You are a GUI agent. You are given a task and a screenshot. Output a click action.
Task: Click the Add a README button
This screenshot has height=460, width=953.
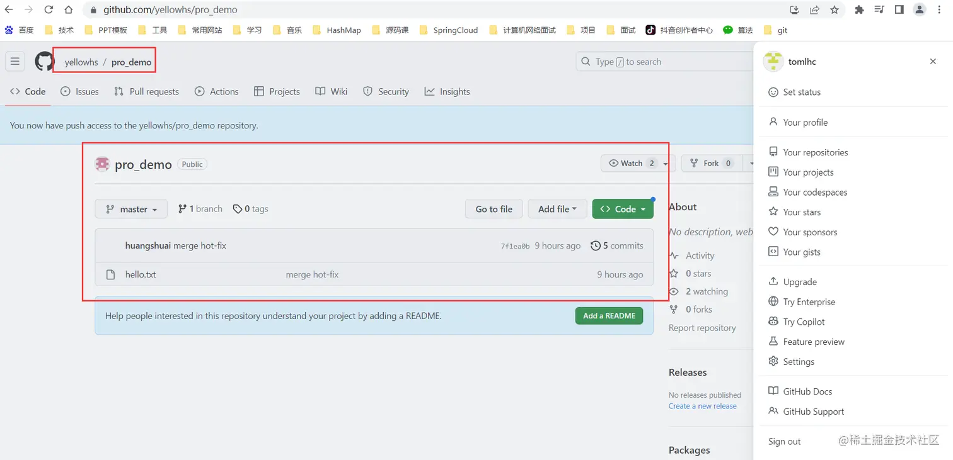pyautogui.click(x=609, y=316)
